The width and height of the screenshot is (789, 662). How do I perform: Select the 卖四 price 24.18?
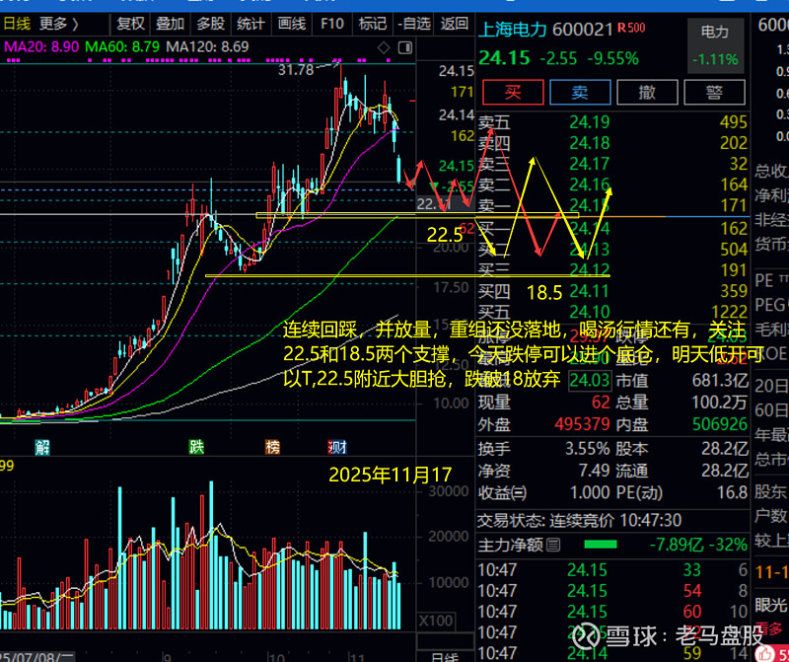(x=589, y=143)
